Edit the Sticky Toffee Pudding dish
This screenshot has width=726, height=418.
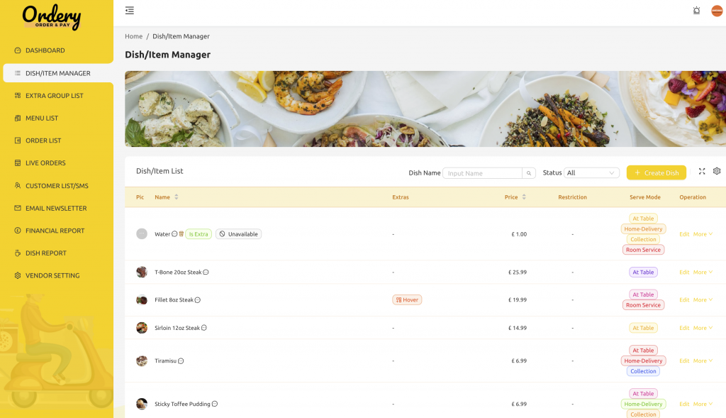(x=684, y=404)
